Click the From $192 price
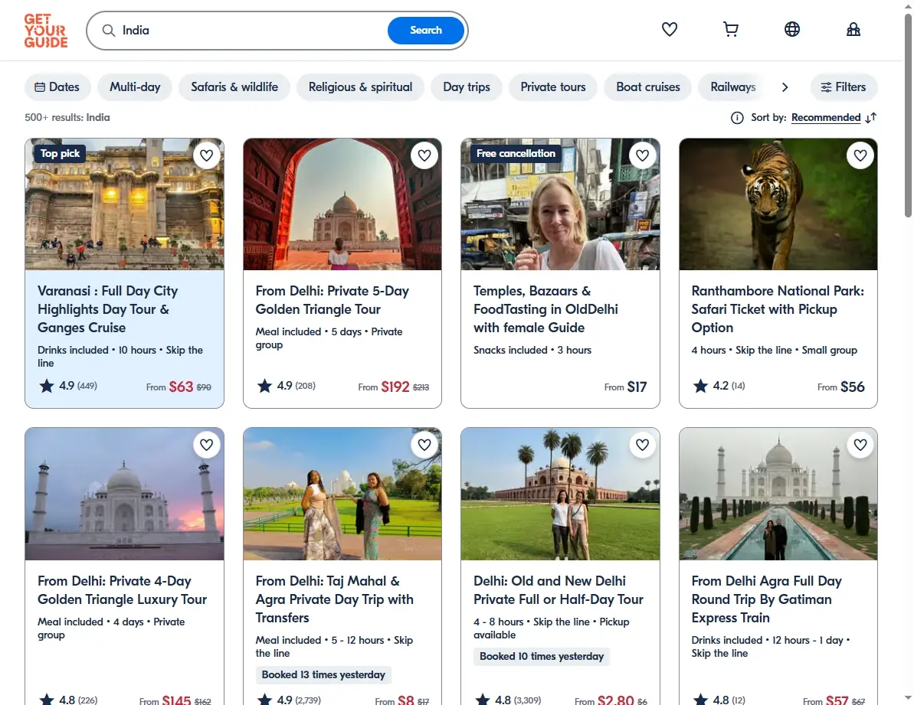Viewport: 914px width, 705px height. pos(394,387)
